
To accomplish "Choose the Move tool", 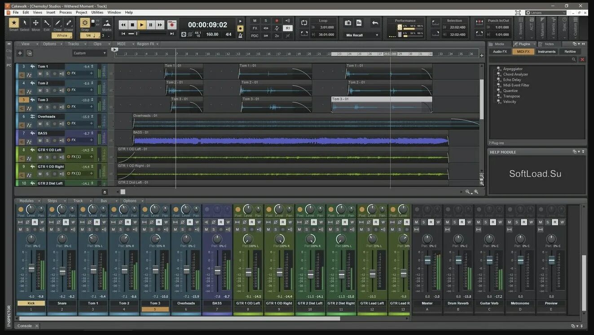I will point(35,22).
